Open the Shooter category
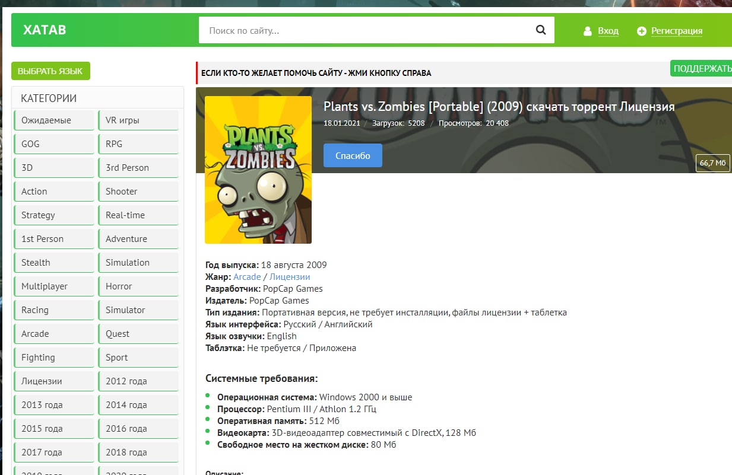Screen dimensions: 732x475 pos(138,191)
